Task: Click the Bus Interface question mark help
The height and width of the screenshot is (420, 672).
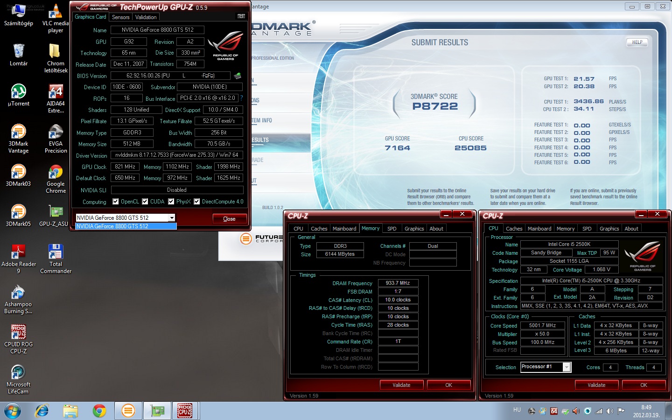Action: [241, 98]
